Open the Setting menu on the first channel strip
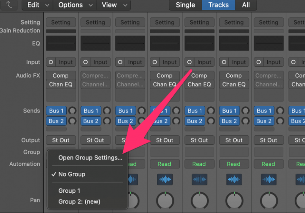The image size is (305, 213). tap(61, 22)
